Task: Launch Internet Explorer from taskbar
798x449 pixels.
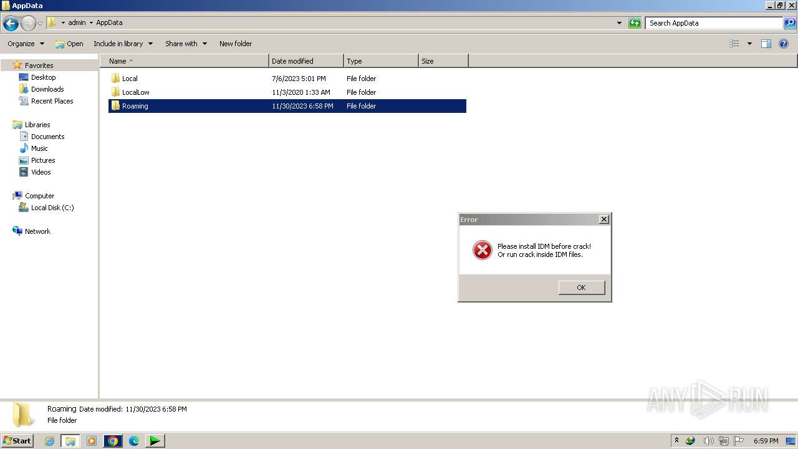Action: tap(49, 441)
